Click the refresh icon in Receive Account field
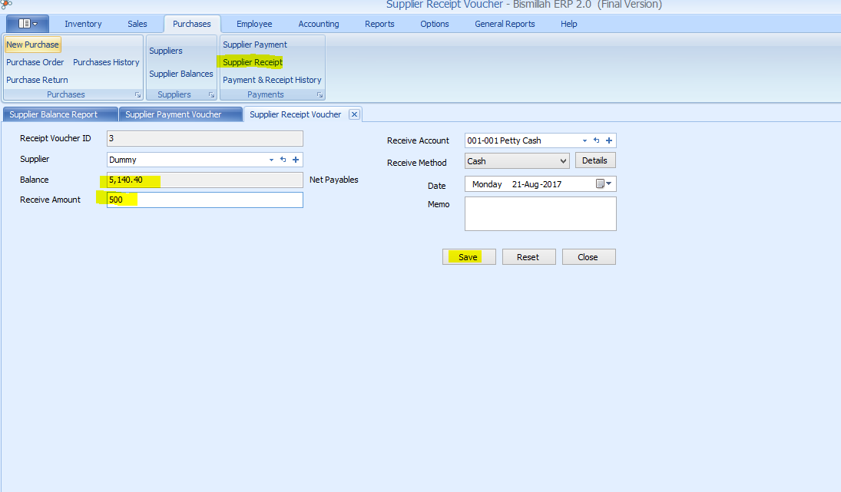 coord(596,140)
